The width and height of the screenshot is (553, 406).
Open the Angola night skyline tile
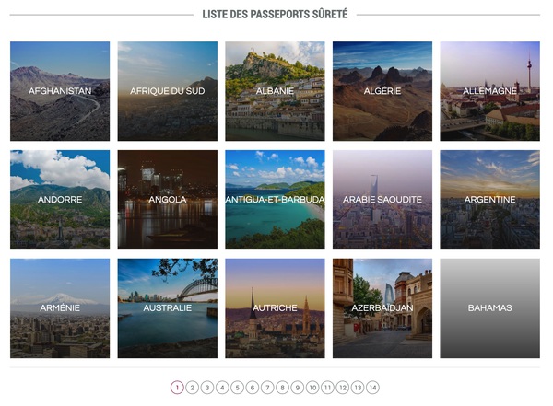coord(168,200)
